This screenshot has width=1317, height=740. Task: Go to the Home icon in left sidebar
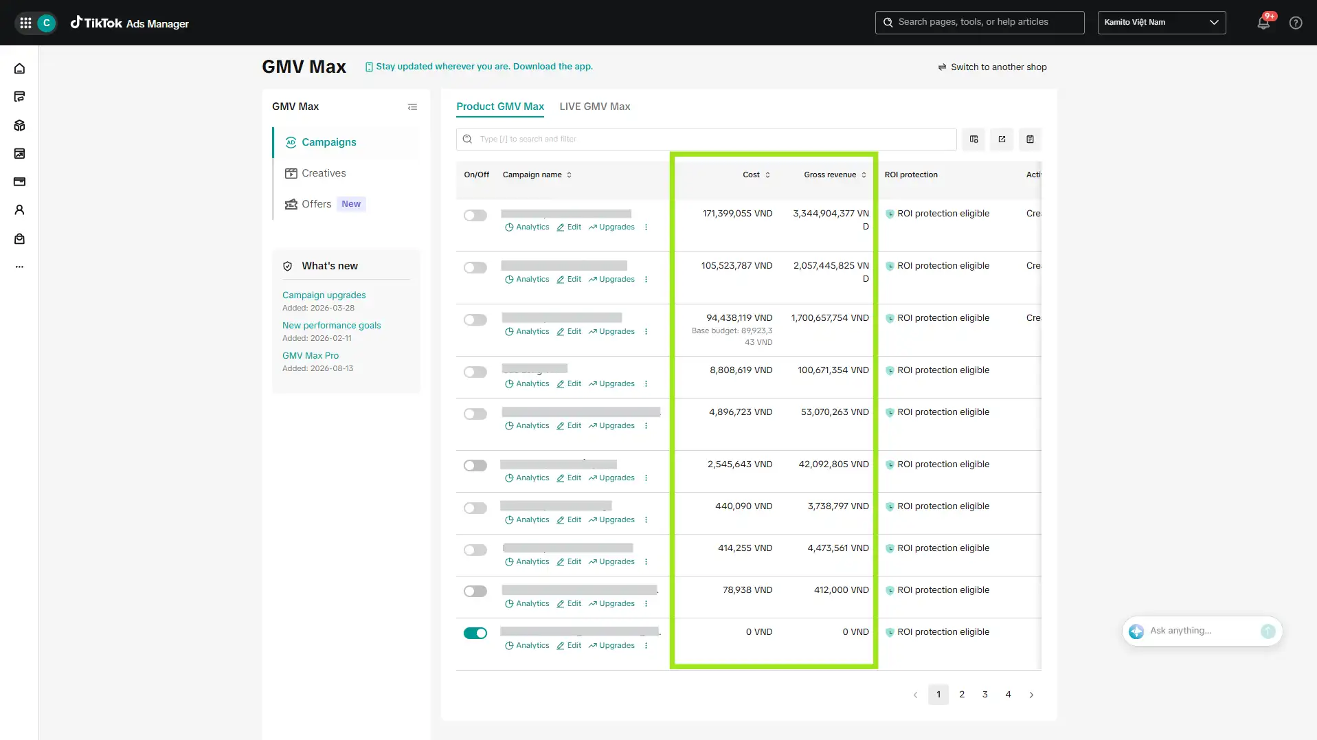19,69
